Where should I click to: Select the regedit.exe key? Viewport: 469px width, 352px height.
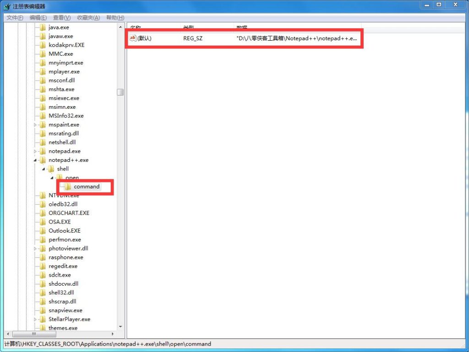click(x=63, y=266)
